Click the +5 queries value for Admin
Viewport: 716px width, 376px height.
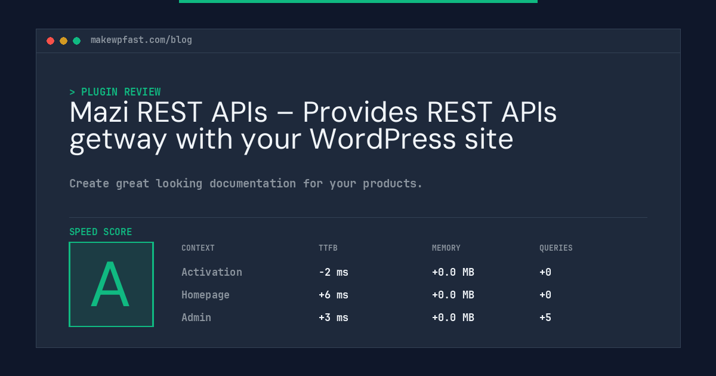coord(545,318)
